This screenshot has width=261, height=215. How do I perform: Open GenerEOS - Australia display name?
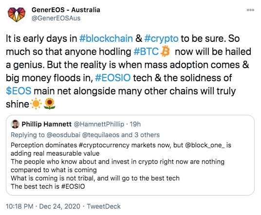tap(66, 10)
